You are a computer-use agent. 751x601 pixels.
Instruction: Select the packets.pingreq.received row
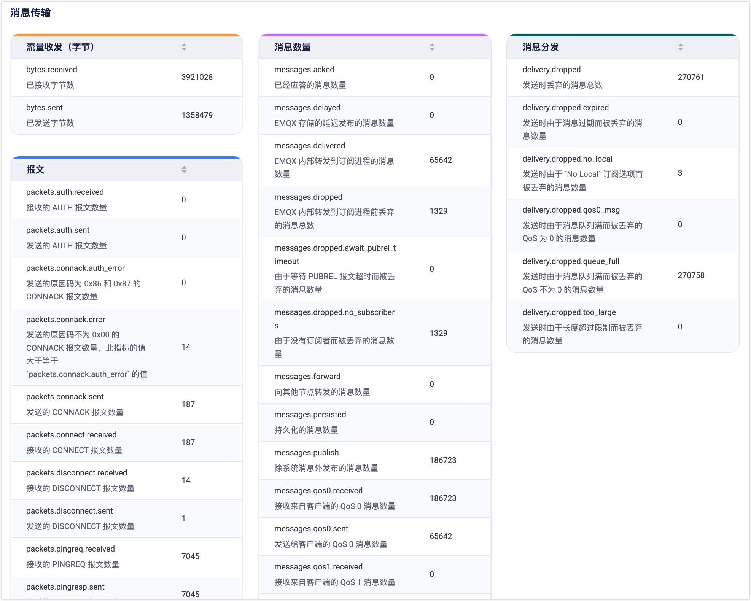[x=126, y=556]
